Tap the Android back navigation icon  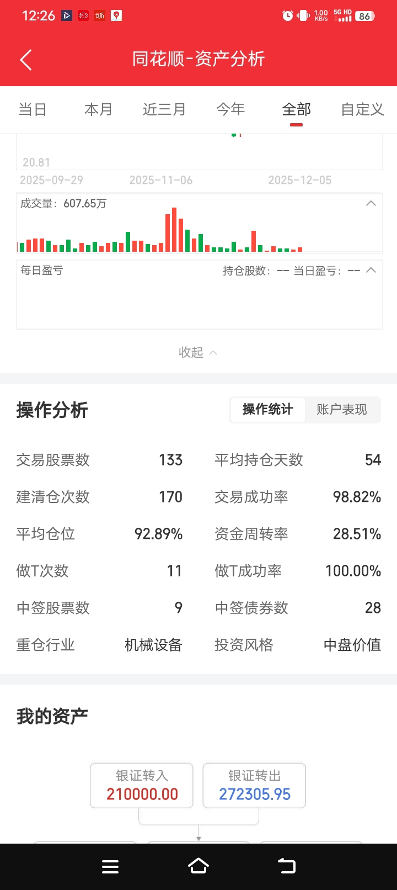287,866
